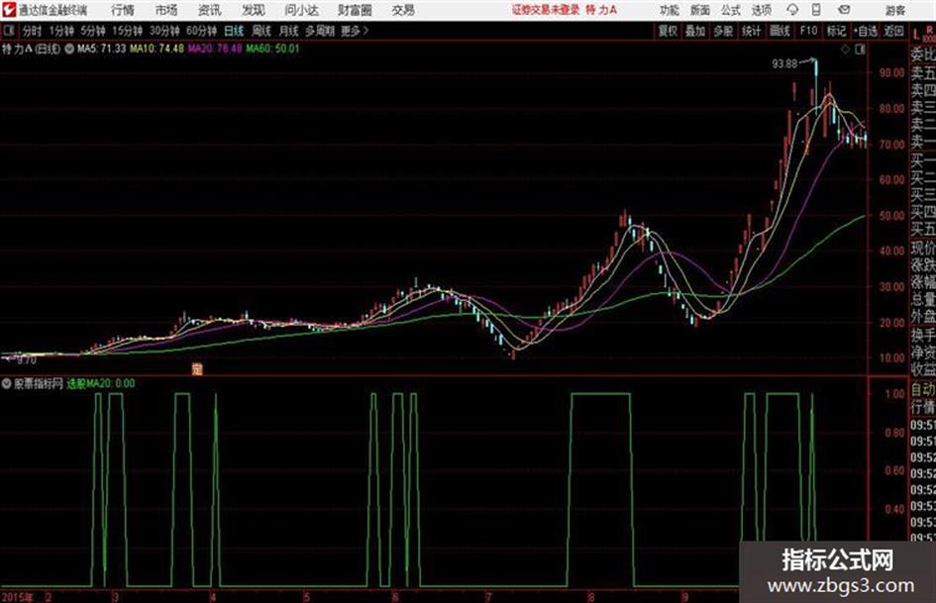Screen dimensions: 936x603
Task: Click the mobile phone icon
Action: [x=816, y=10]
